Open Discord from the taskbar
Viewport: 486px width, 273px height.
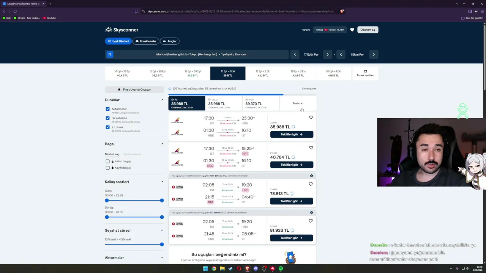[x=256, y=268]
